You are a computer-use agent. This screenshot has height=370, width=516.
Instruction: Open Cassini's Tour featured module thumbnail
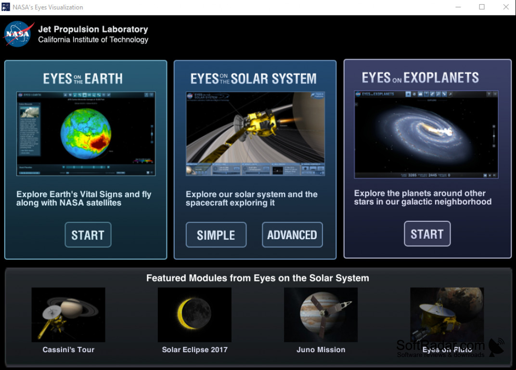pyautogui.click(x=68, y=315)
